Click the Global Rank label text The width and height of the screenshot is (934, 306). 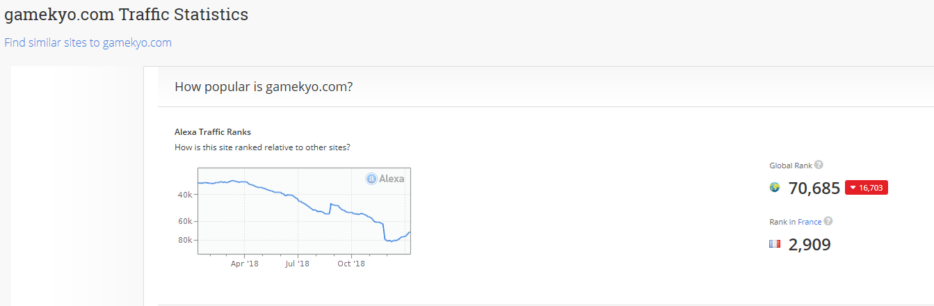[x=790, y=166]
